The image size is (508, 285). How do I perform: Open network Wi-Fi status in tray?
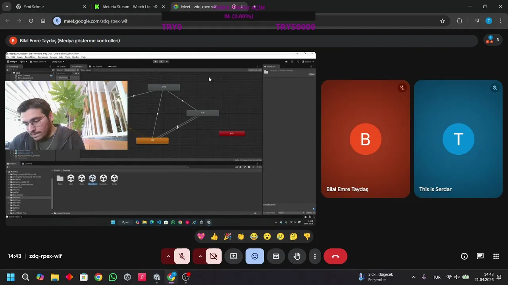click(449, 277)
